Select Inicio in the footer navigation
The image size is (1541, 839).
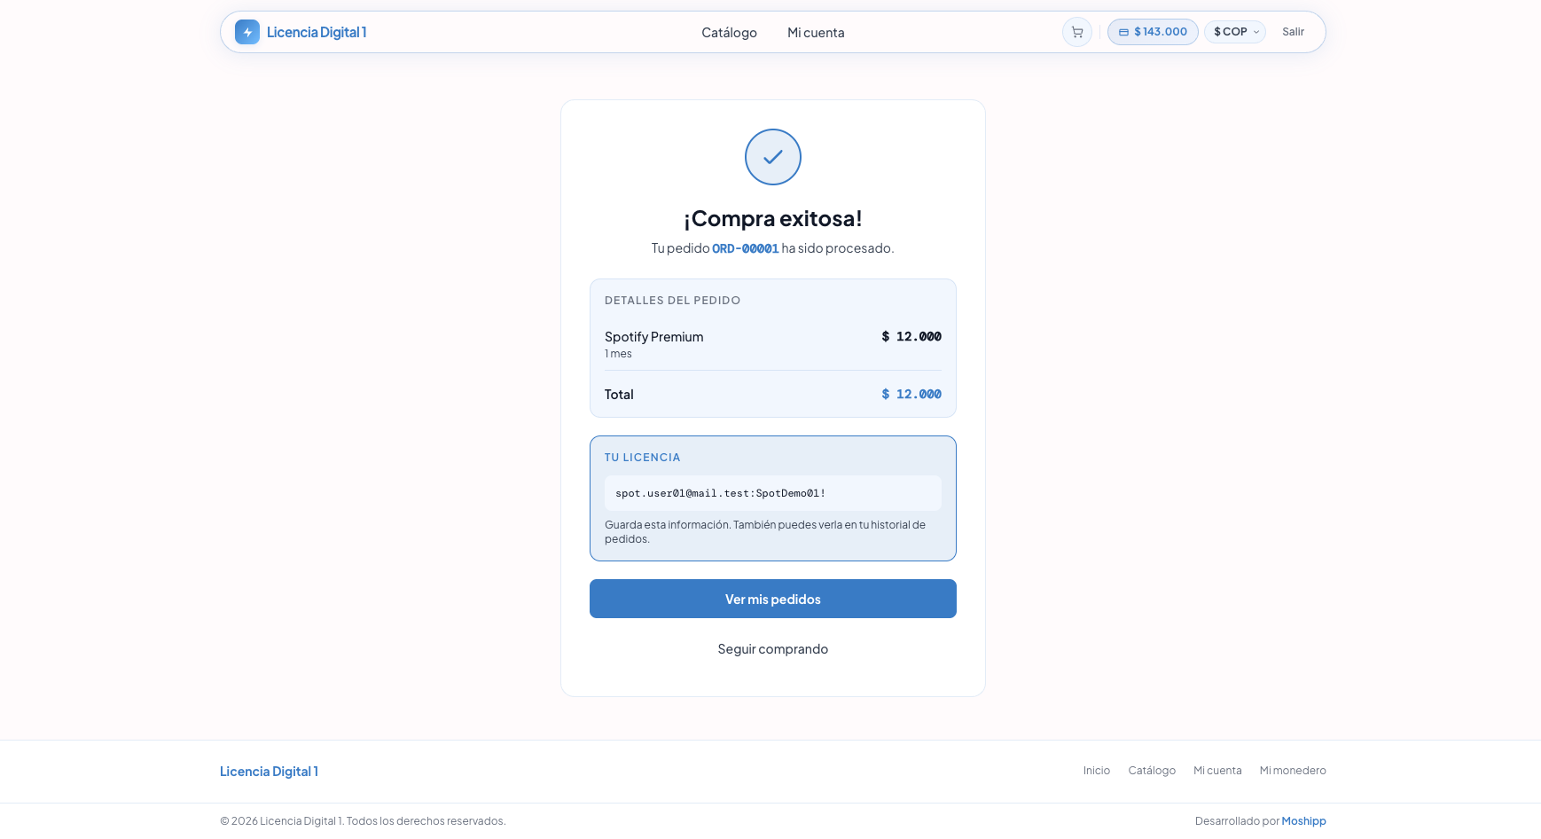pyautogui.click(x=1096, y=770)
